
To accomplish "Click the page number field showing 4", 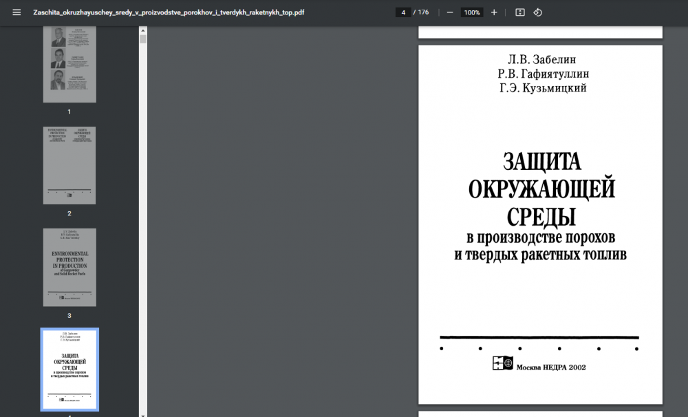I will pyautogui.click(x=403, y=12).
